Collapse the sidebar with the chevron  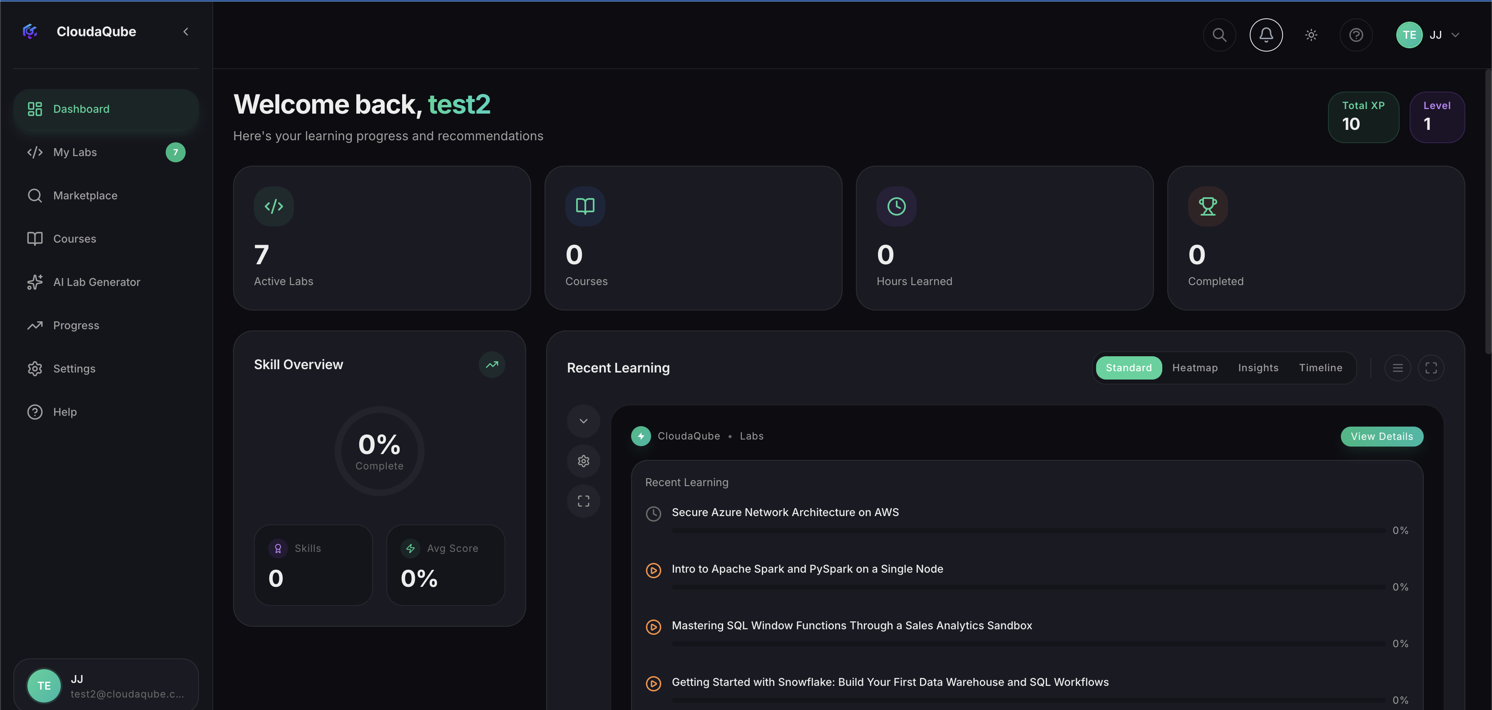tap(186, 32)
